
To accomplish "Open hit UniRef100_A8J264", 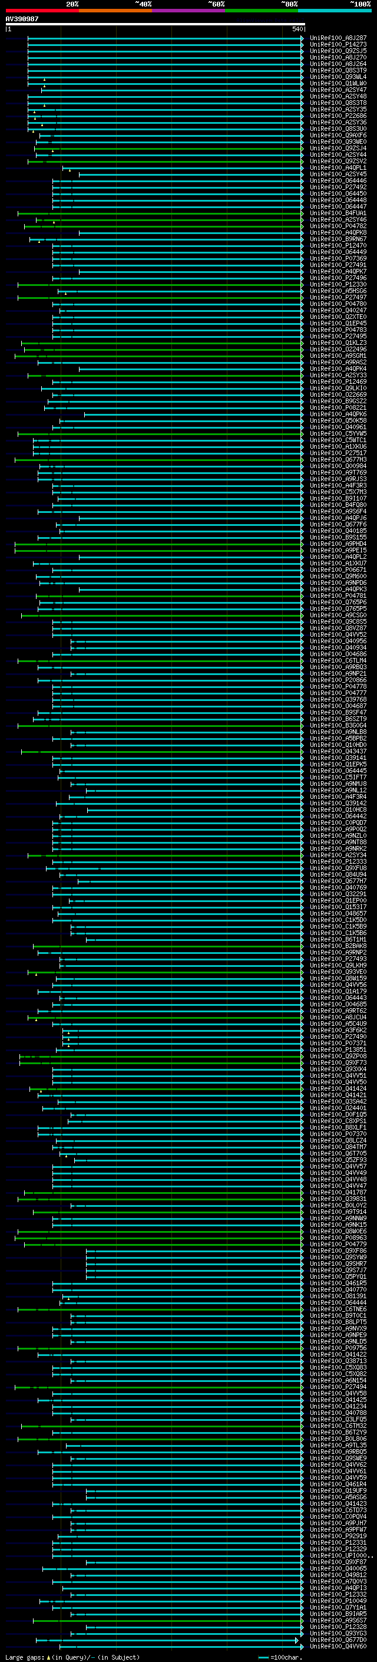I will click(x=338, y=64).
